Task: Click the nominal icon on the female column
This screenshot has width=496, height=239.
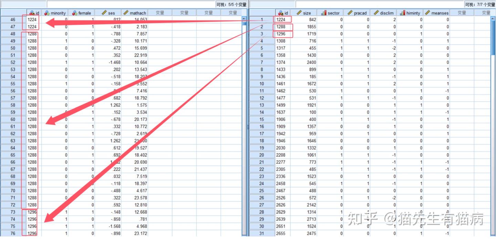Action: pos(74,13)
